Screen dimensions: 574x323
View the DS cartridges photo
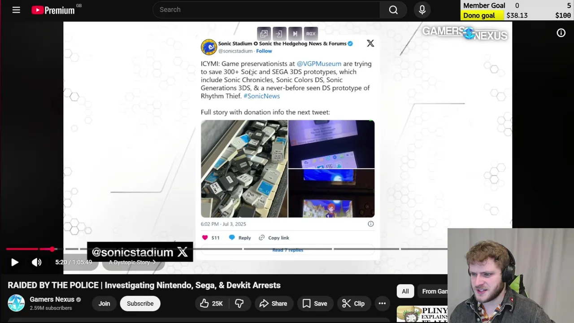tap(244, 169)
